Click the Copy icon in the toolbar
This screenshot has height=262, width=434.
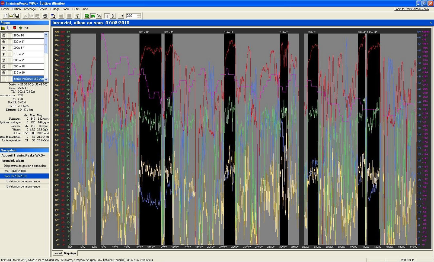pyautogui.click(x=31, y=16)
